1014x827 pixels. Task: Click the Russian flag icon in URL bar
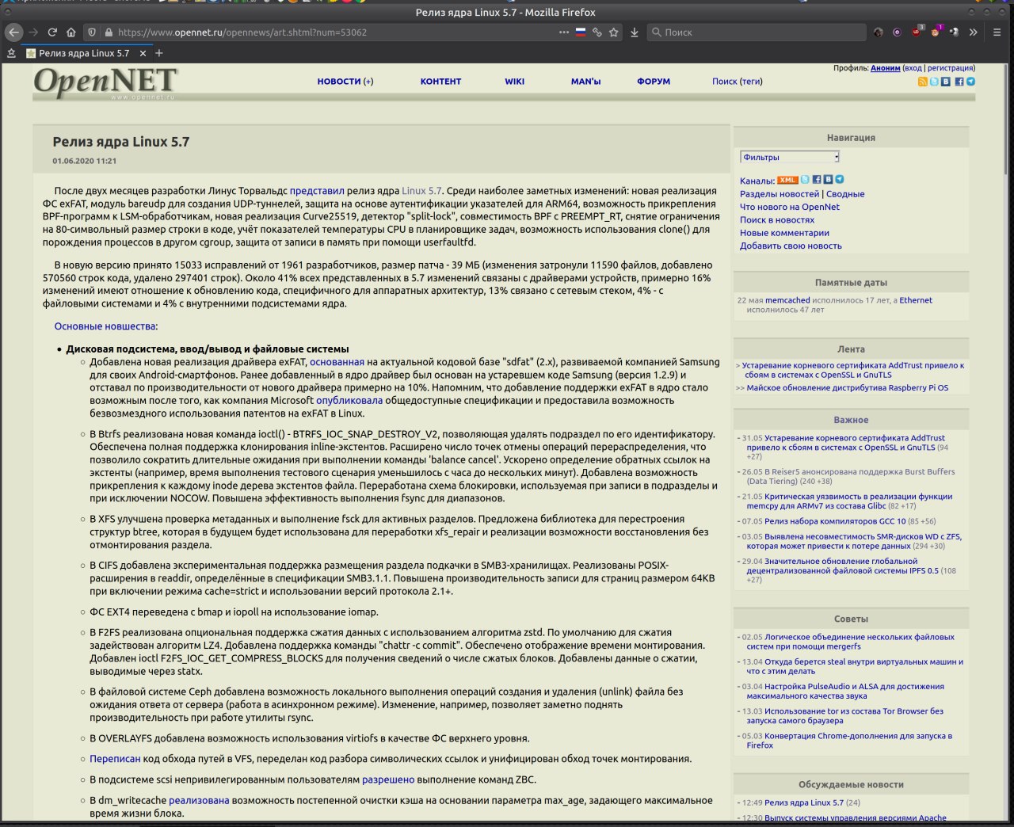coord(581,32)
